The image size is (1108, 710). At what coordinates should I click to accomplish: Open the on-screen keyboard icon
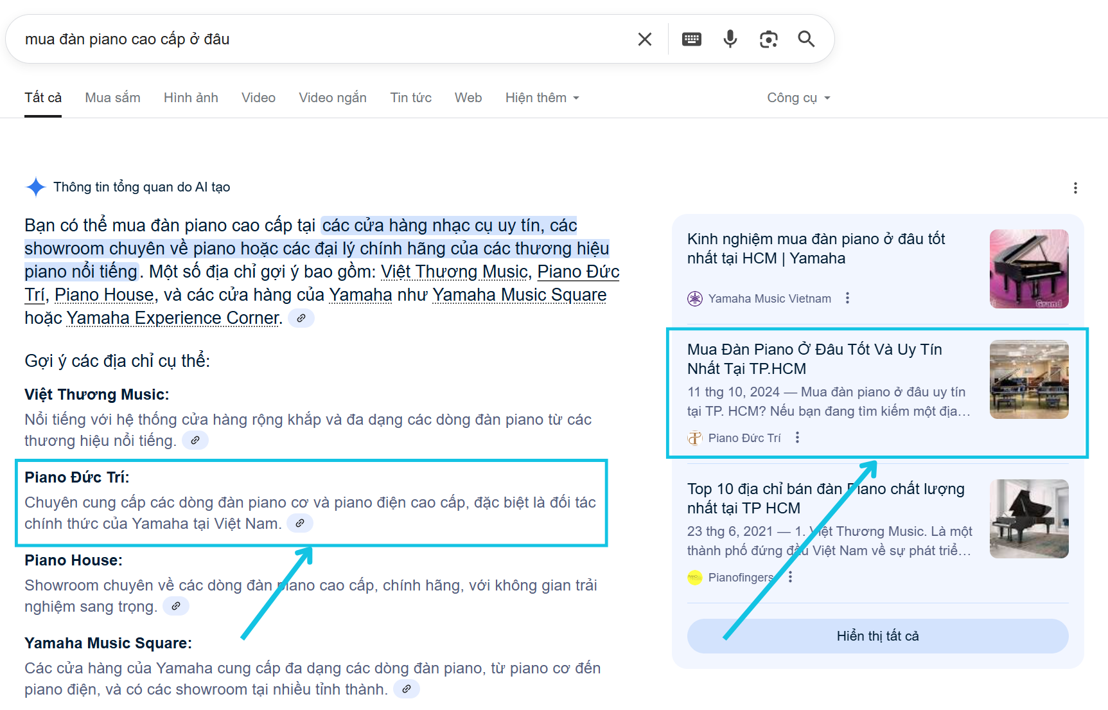coord(691,39)
